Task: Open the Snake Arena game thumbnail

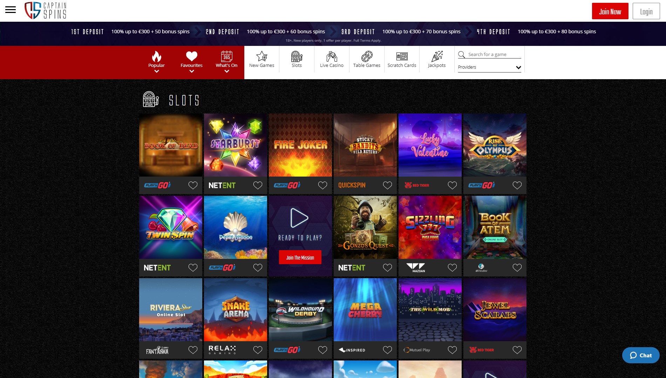Action: 236,310
